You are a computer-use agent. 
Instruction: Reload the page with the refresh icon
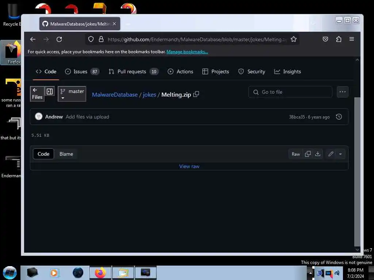(x=59, y=39)
